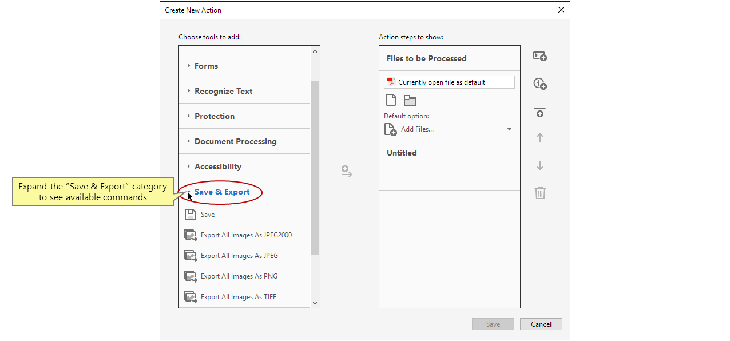Viewport: 730px width, 341px height.
Task: Click the Cancel button
Action: click(541, 324)
